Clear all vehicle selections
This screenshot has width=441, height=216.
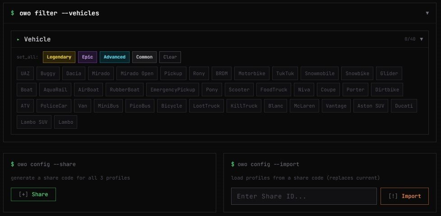click(170, 57)
